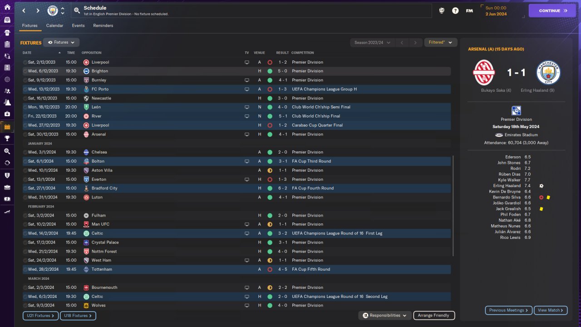The image size is (581, 327).
Task: Click the search magnifier in the top bar
Action: pos(77,10)
